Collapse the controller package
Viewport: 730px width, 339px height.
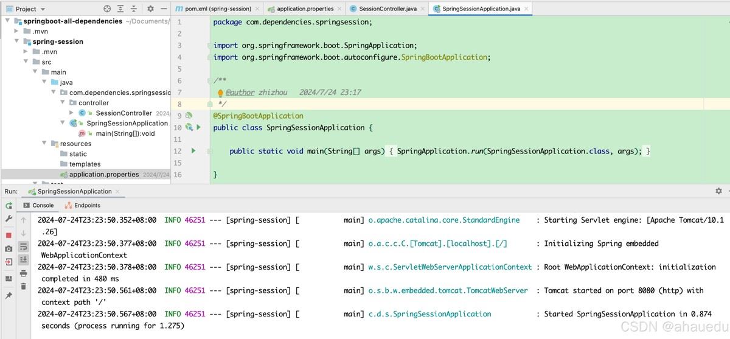pos(63,103)
